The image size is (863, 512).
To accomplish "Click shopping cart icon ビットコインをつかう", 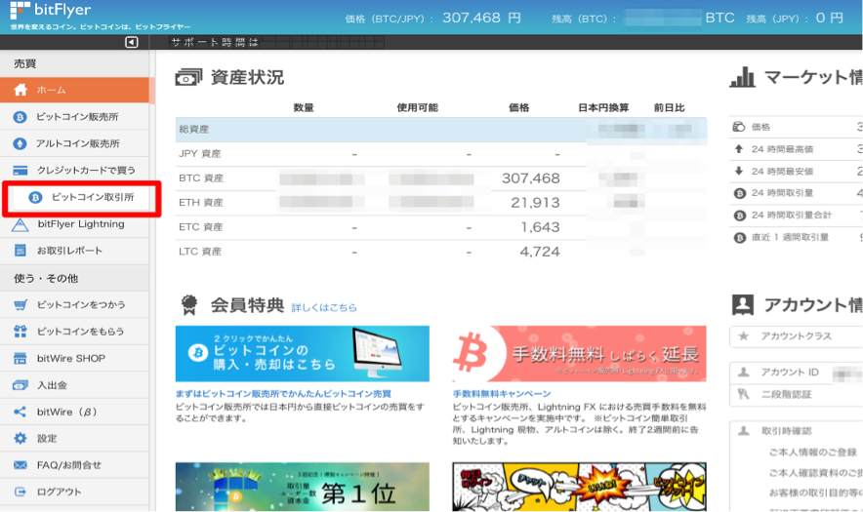I will pyautogui.click(x=20, y=304).
